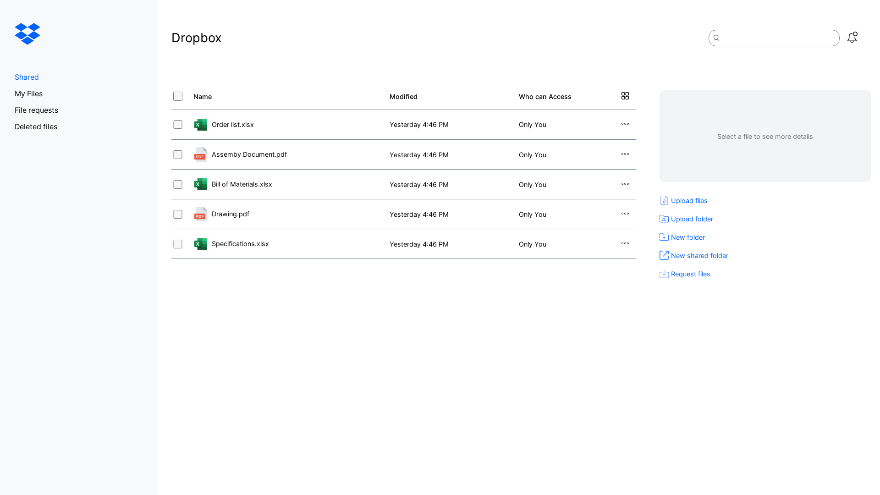Open more options for Drawing.pdf
The width and height of the screenshot is (880, 495).
625,214
